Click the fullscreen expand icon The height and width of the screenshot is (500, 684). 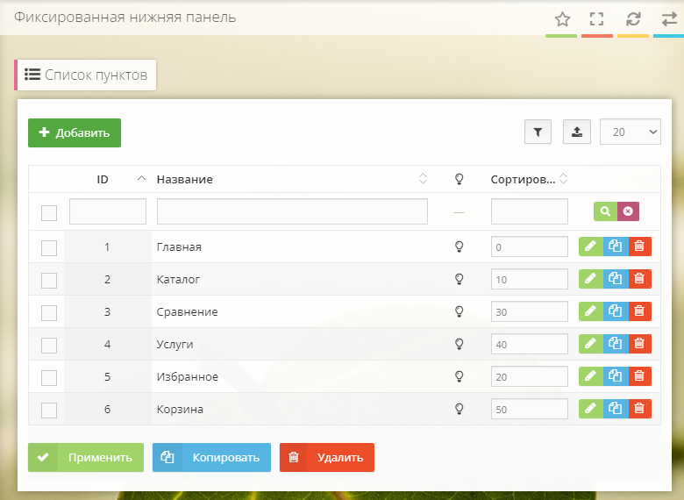coord(597,19)
